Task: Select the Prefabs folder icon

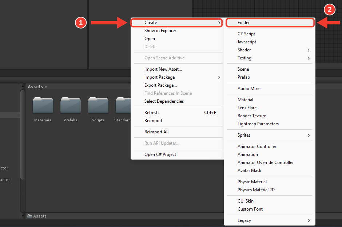Action: (x=71, y=106)
